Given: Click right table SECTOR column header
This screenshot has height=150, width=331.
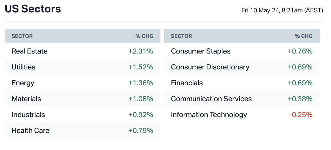Looking at the screenshot, I should pos(181,36).
